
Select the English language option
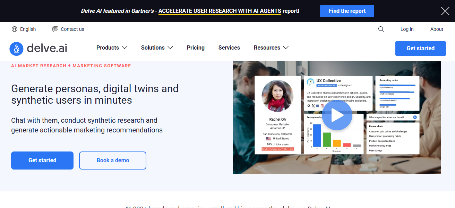click(28, 29)
